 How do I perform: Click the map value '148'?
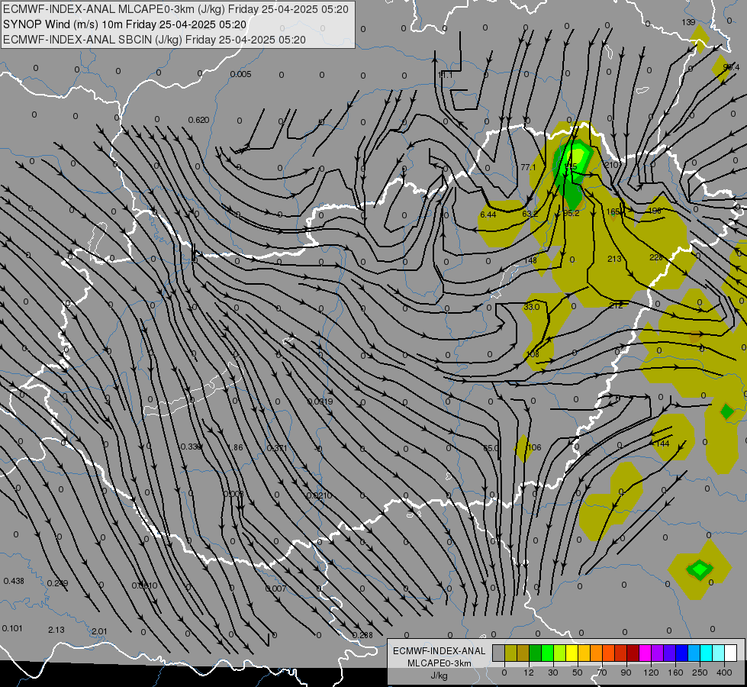[x=530, y=260]
